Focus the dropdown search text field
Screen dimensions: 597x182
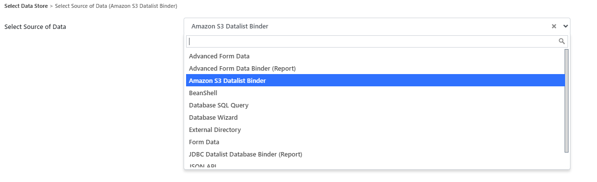click(377, 42)
